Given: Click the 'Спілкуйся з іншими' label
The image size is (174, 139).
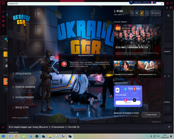Looking at the screenshot, I should (134, 89).
